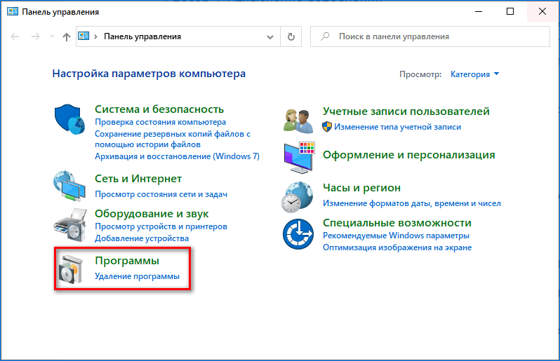Open Специальные возможности category

click(x=397, y=223)
